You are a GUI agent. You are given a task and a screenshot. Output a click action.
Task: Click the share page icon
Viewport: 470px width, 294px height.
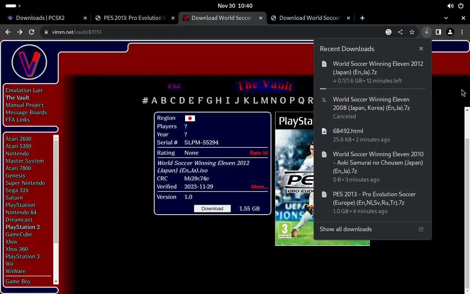click(x=400, y=32)
